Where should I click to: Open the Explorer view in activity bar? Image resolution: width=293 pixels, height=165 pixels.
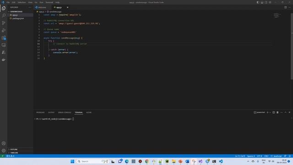pyautogui.click(x=4, y=8)
